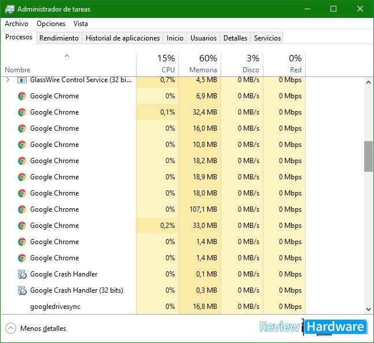Select the 107,1 MB memory value
The image size is (374, 343).
coord(203,209)
